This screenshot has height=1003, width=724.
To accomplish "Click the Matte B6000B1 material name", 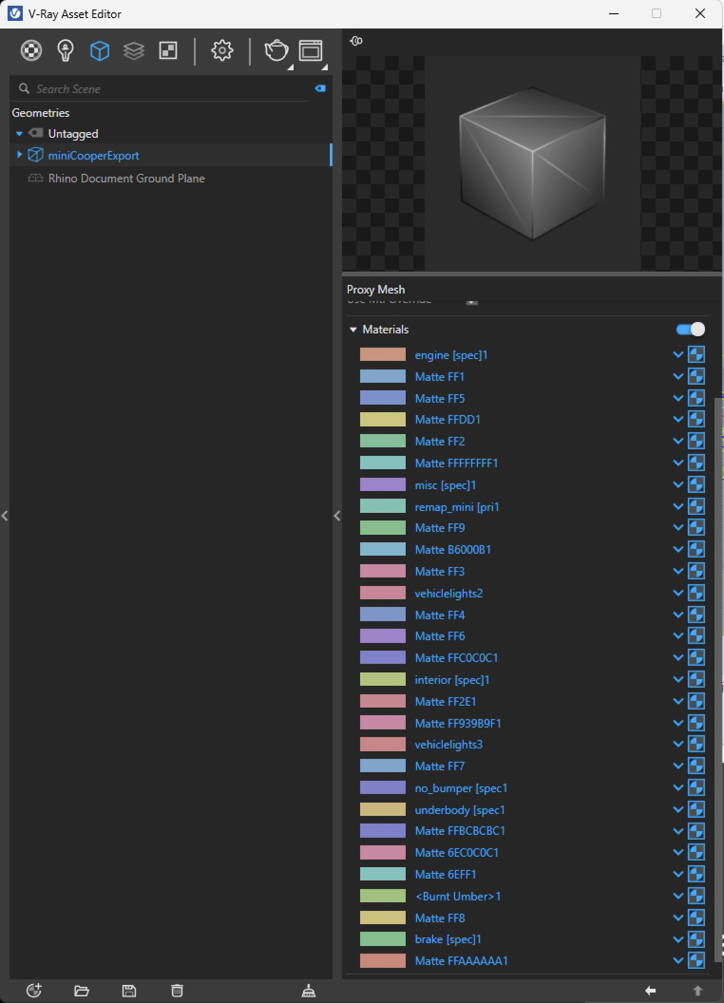I will tap(453, 549).
